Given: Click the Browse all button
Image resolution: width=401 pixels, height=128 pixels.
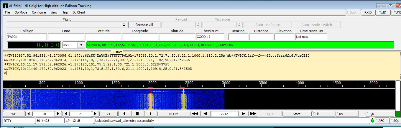Looking at the screenshot, I should (144, 25).
